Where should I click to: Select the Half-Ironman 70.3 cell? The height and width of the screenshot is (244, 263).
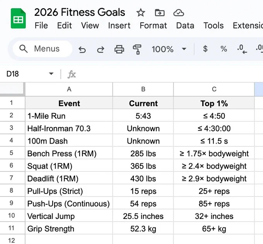(x=69, y=128)
